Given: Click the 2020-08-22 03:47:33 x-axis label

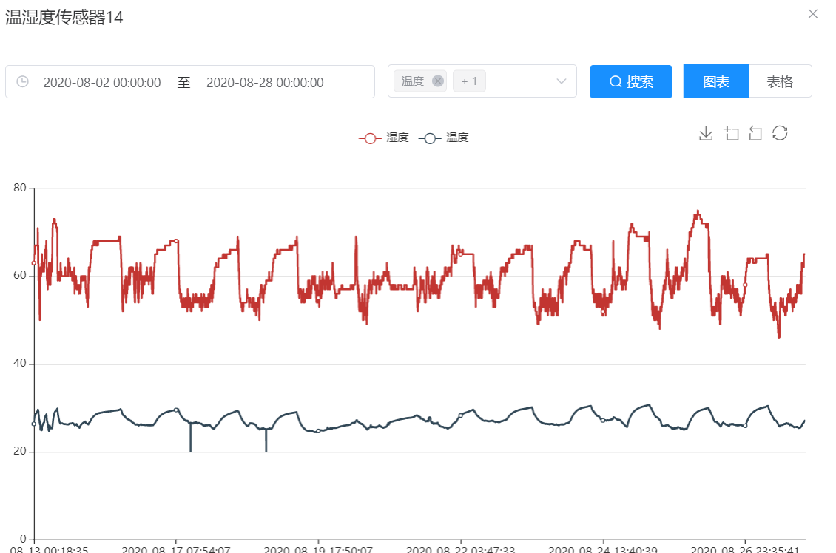Looking at the screenshot, I should click(x=460, y=549).
